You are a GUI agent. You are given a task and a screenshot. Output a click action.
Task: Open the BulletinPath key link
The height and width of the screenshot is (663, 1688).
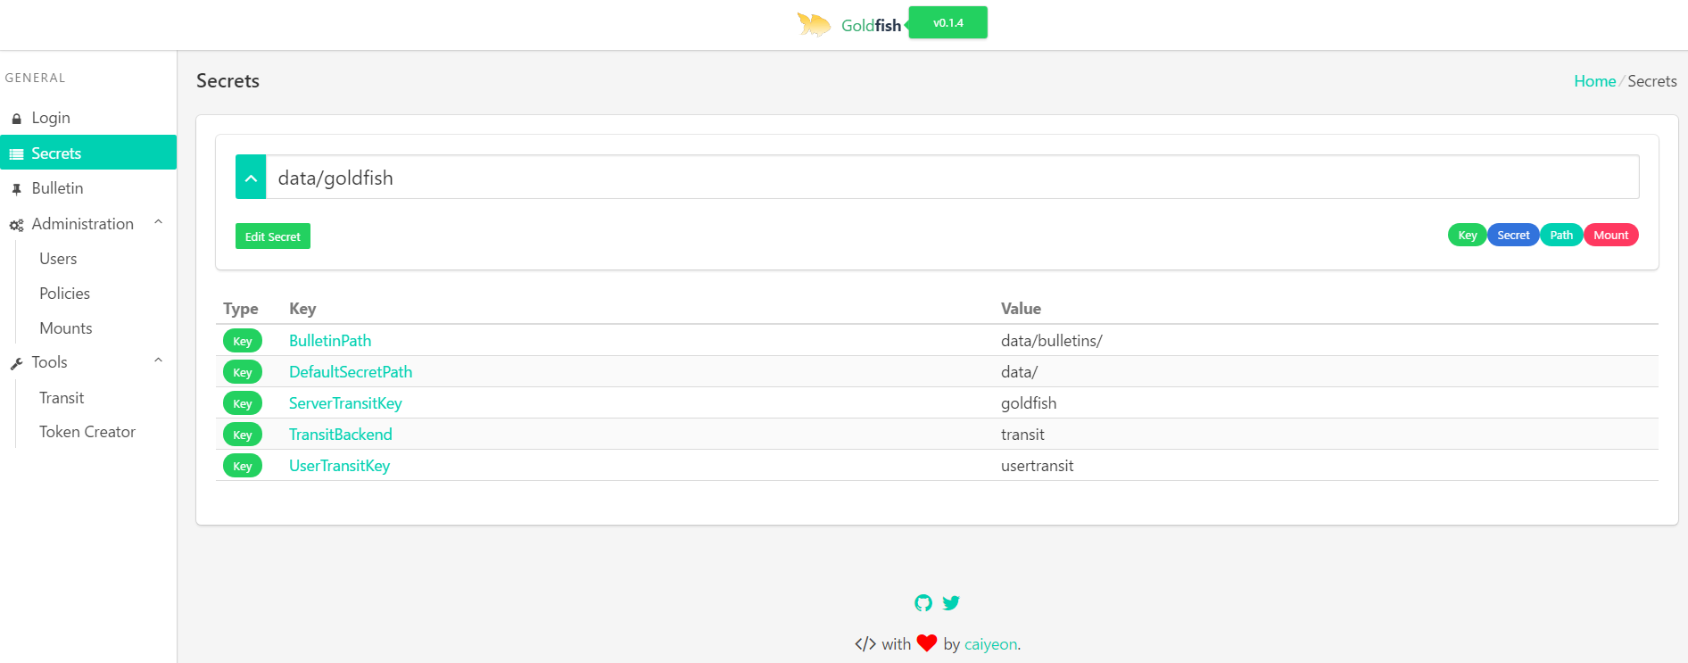coord(330,341)
